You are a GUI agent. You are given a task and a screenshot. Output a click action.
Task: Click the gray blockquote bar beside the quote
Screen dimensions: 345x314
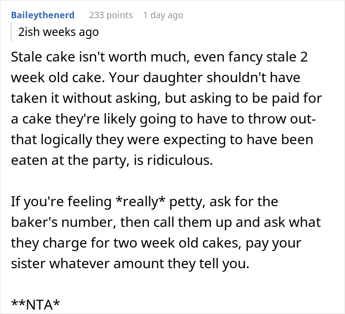(x=11, y=32)
